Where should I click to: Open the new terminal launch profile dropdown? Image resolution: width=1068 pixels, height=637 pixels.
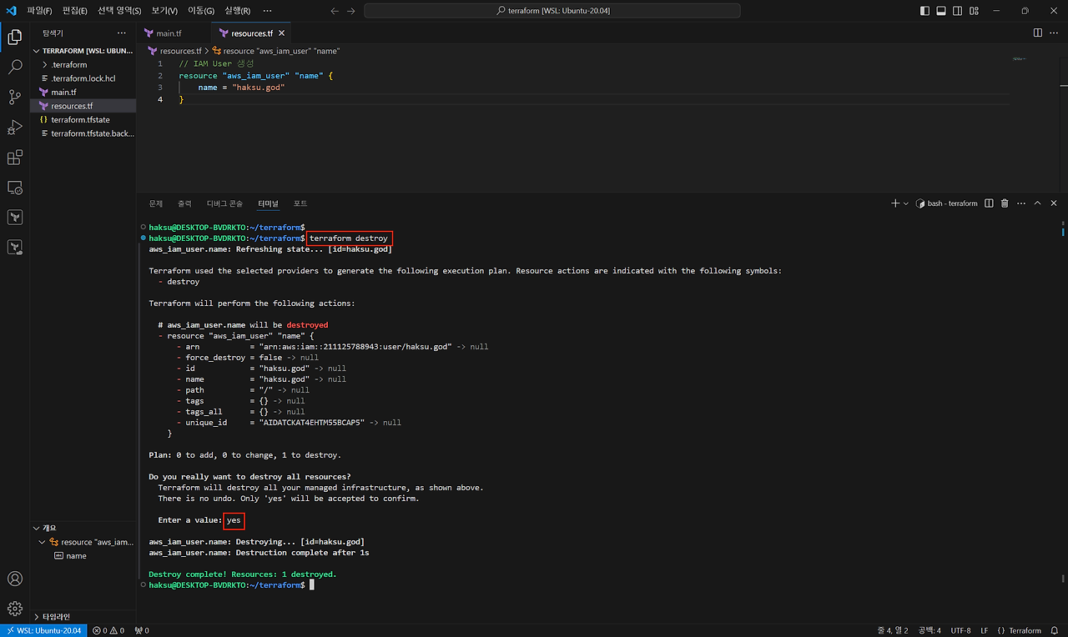click(906, 203)
